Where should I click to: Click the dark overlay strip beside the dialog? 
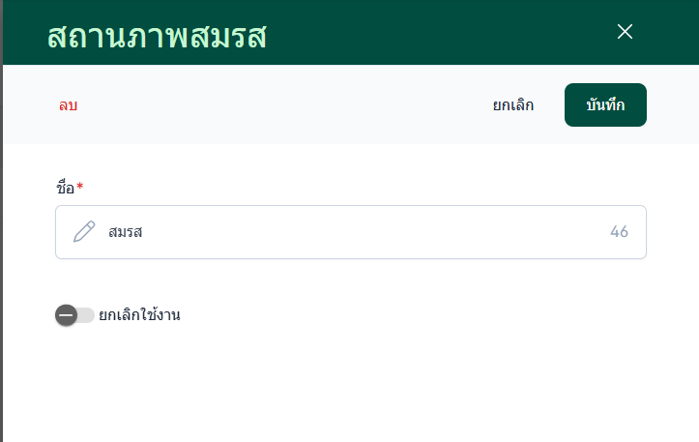[x=2, y=242]
